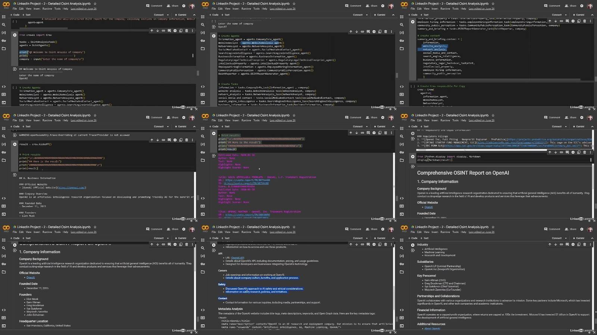Star the notebook in Key Personnel frame
The width and height of the screenshot is (597, 335).
tap(493, 227)
